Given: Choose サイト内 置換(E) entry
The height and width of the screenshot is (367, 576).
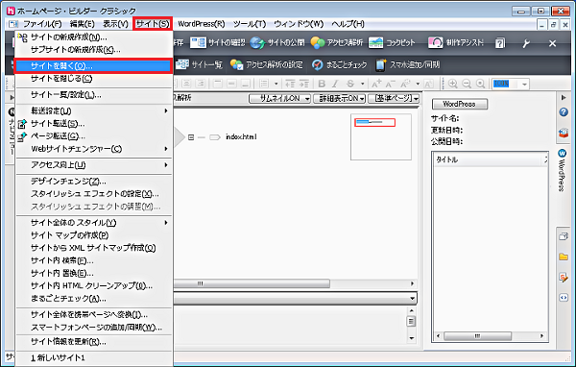Looking at the screenshot, I should [93, 273].
